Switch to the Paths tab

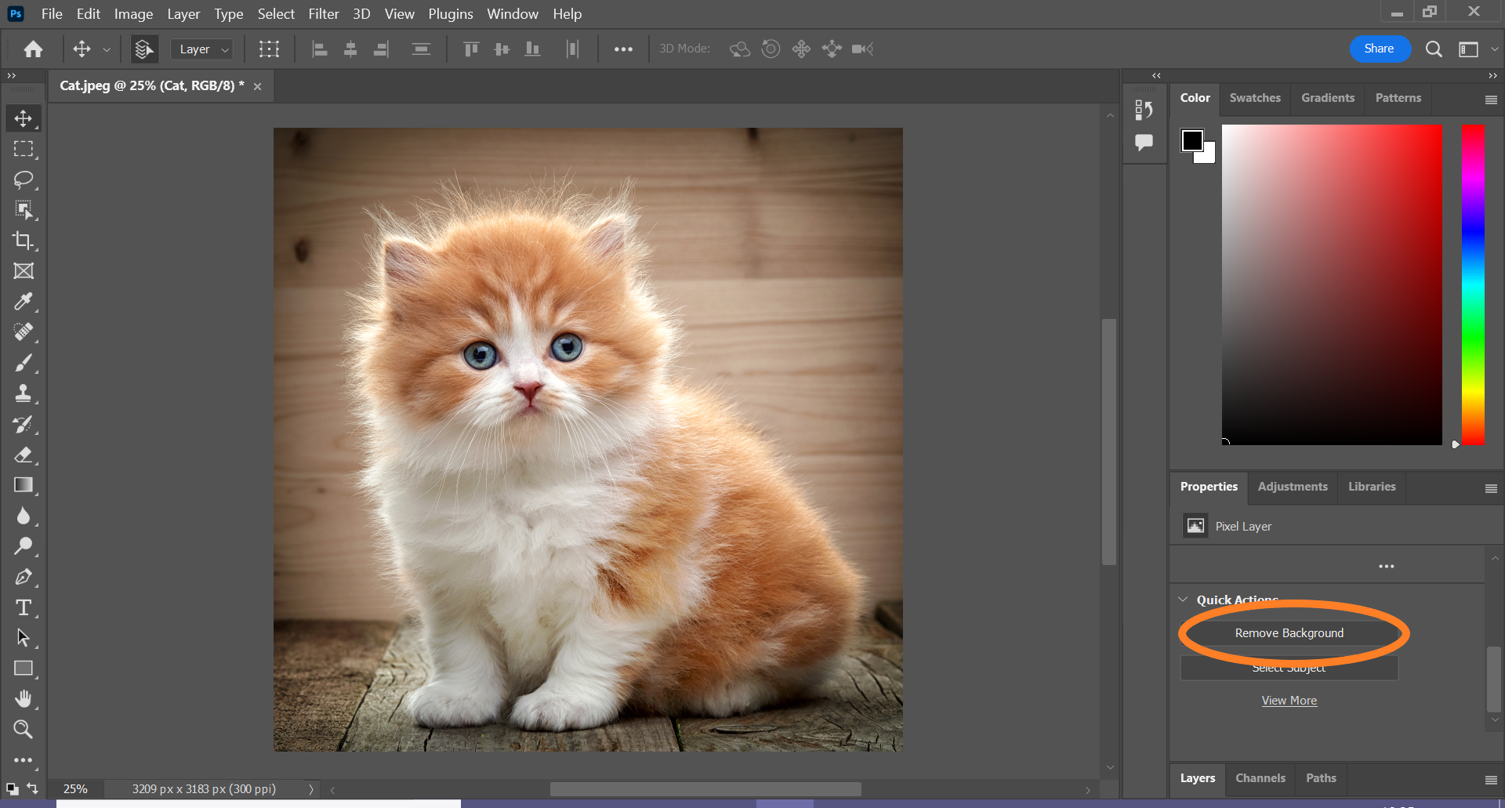click(1321, 778)
